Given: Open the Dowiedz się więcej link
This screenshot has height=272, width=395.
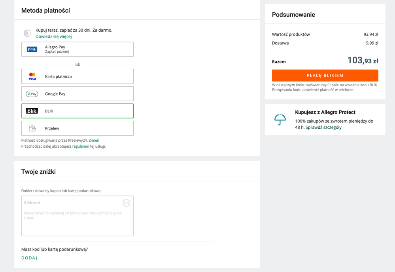Looking at the screenshot, I should 54,36.
